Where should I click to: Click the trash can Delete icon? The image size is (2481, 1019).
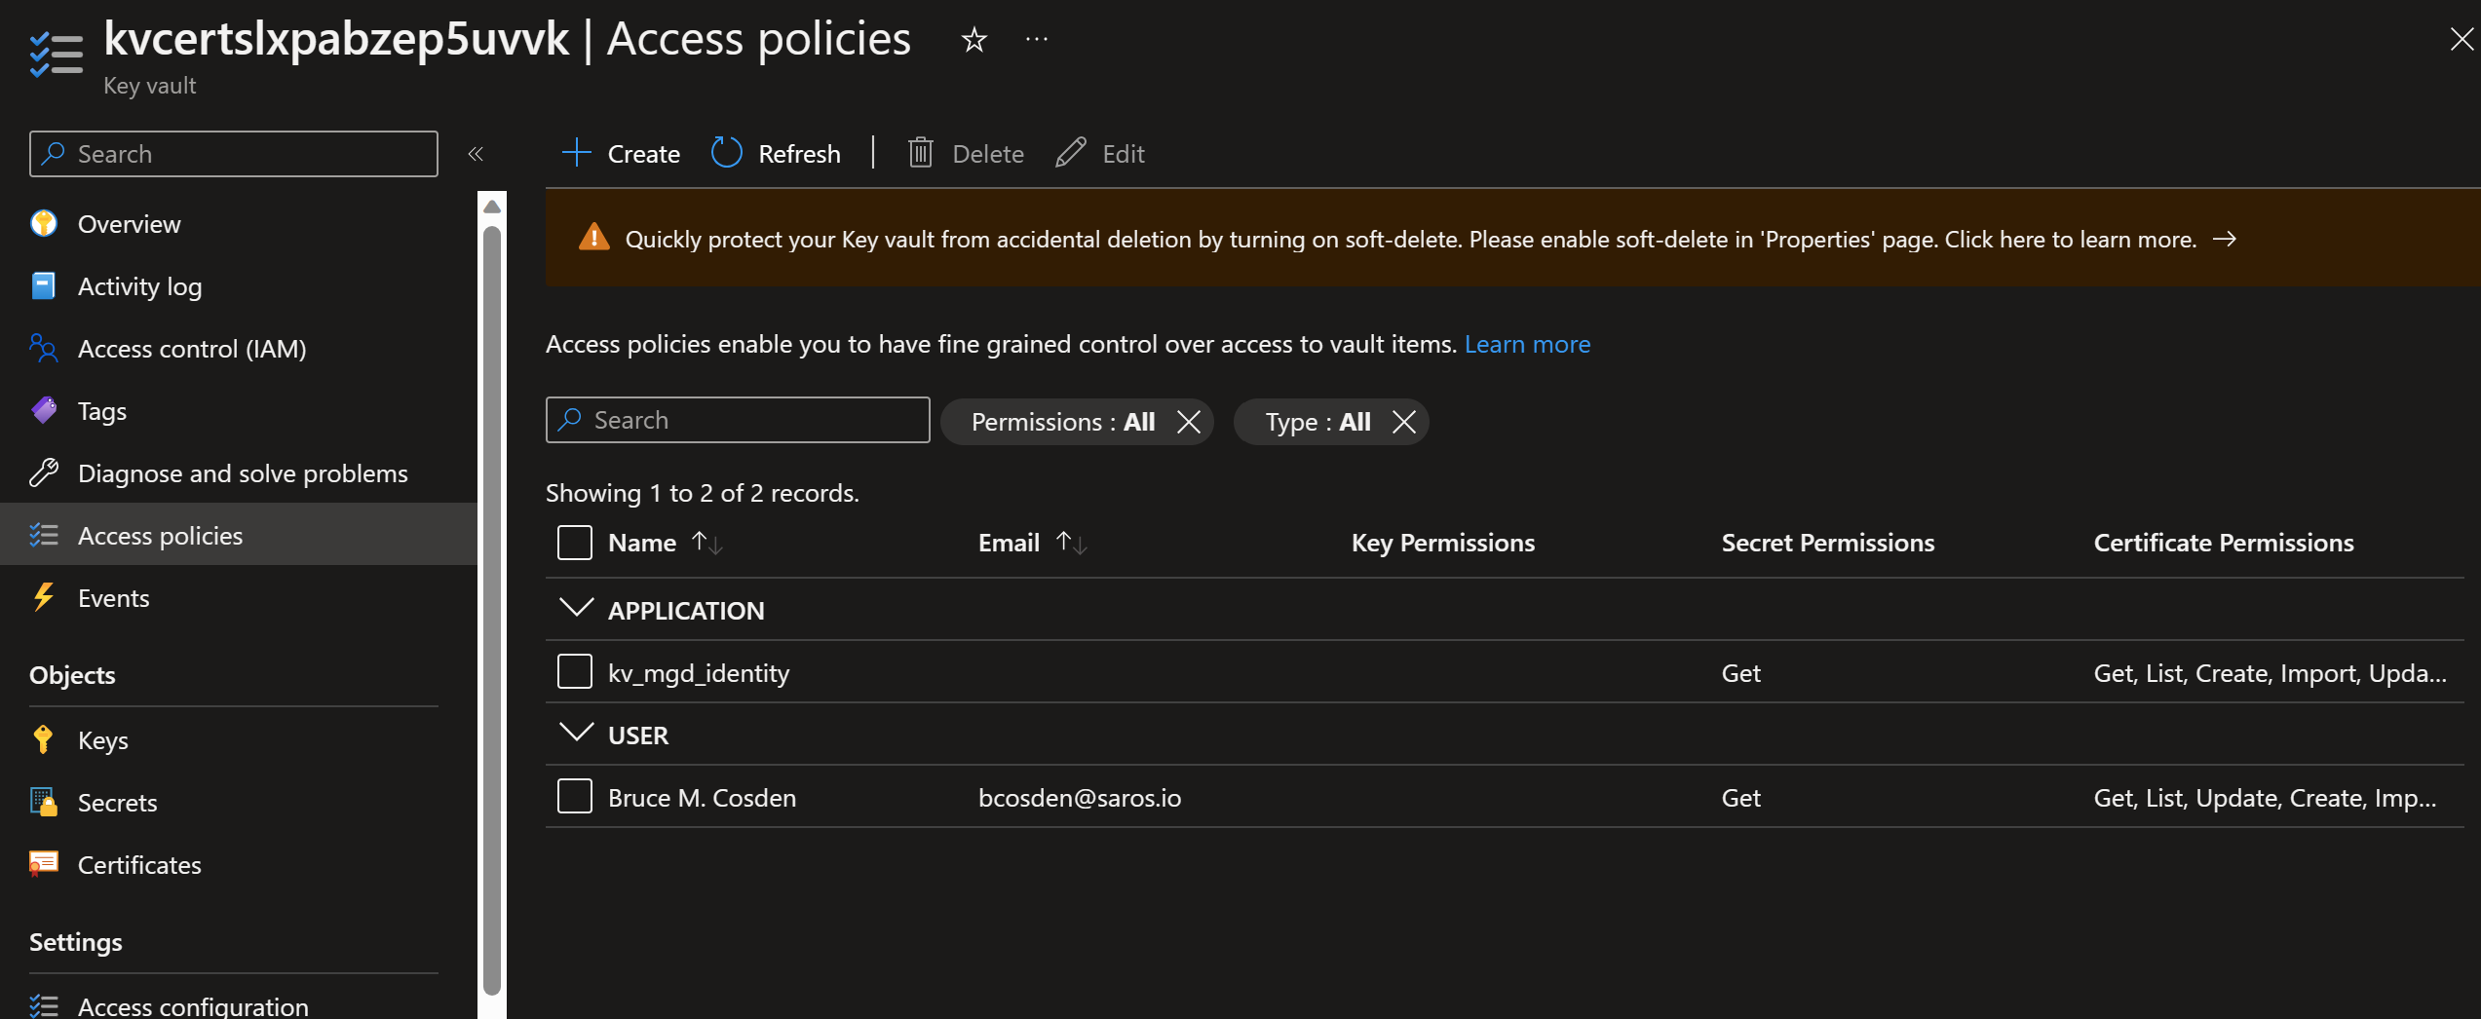pos(921,153)
